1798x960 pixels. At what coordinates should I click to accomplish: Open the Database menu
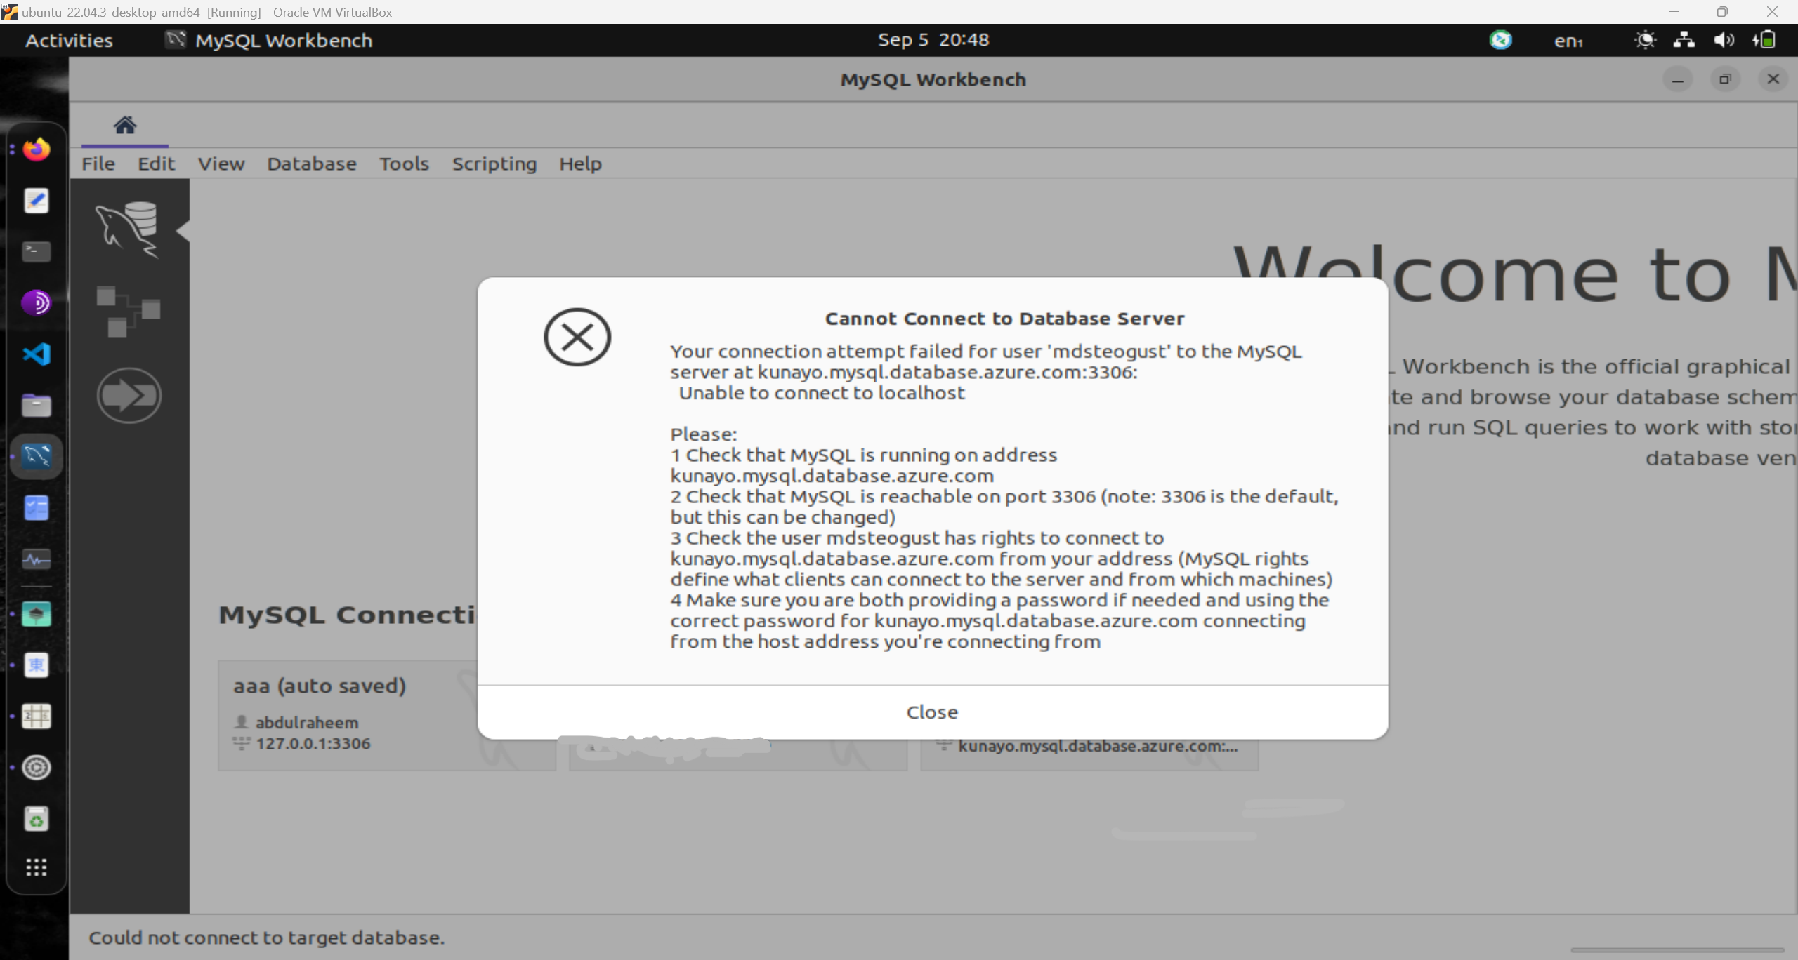[x=312, y=164]
